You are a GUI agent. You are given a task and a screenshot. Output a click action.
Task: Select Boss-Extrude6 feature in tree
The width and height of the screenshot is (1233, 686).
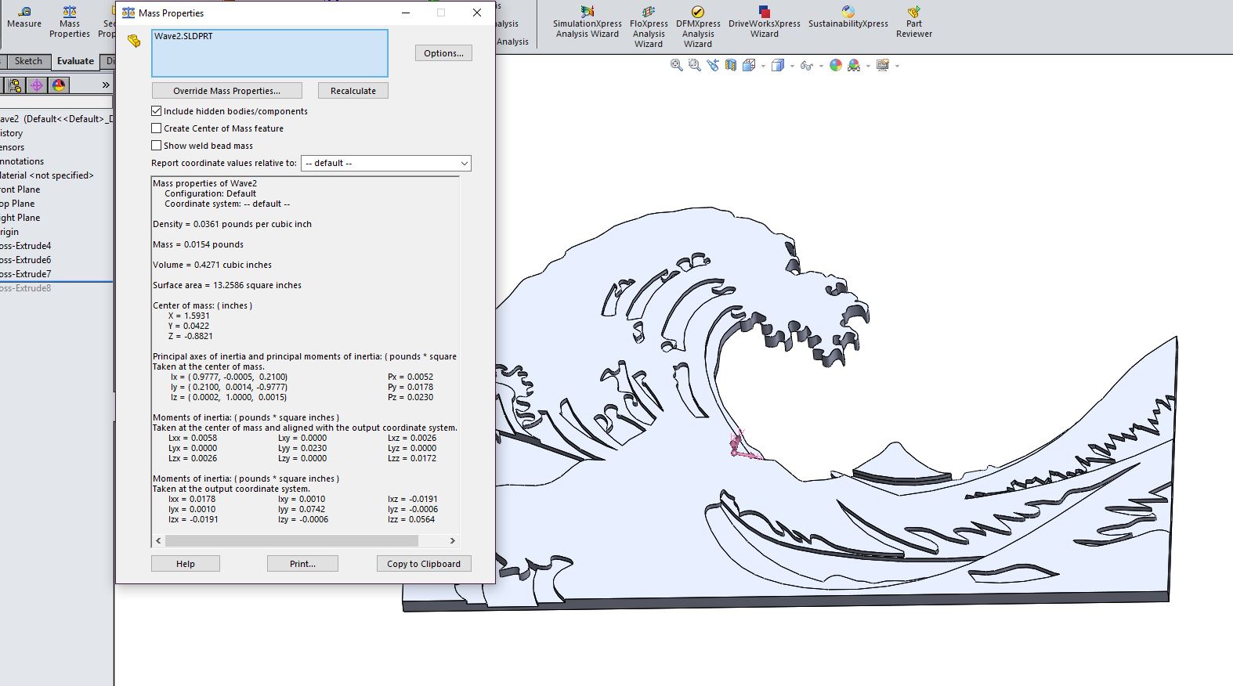click(26, 260)
